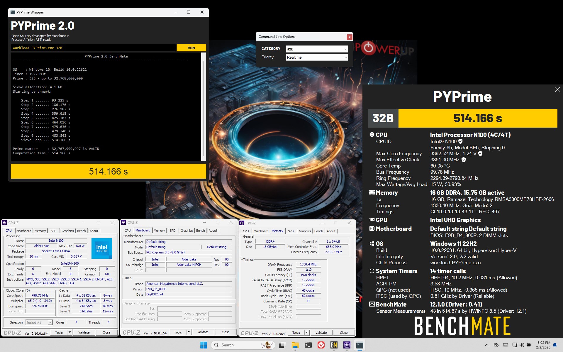Image resolution: width=563 pixels, height=352 pixels.
Task: Click the shield icon beside 3351.96 MHz
Action: 464,160
